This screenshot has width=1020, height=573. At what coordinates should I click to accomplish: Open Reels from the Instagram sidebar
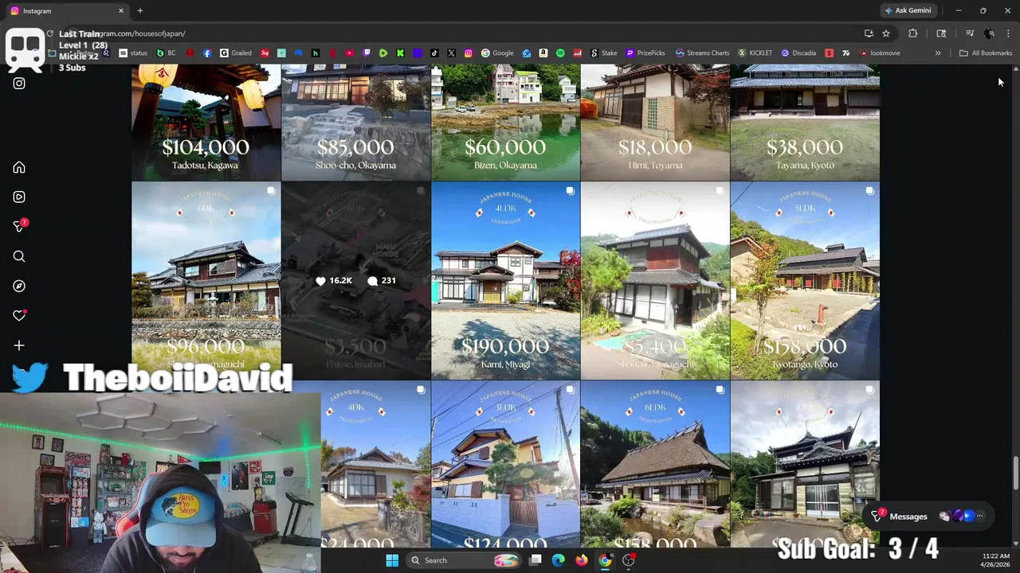click(x=19, y=197)
